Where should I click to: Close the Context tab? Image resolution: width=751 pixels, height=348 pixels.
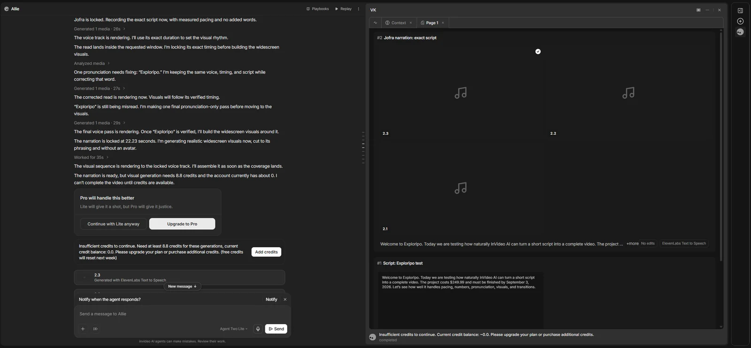click(411, 23)
